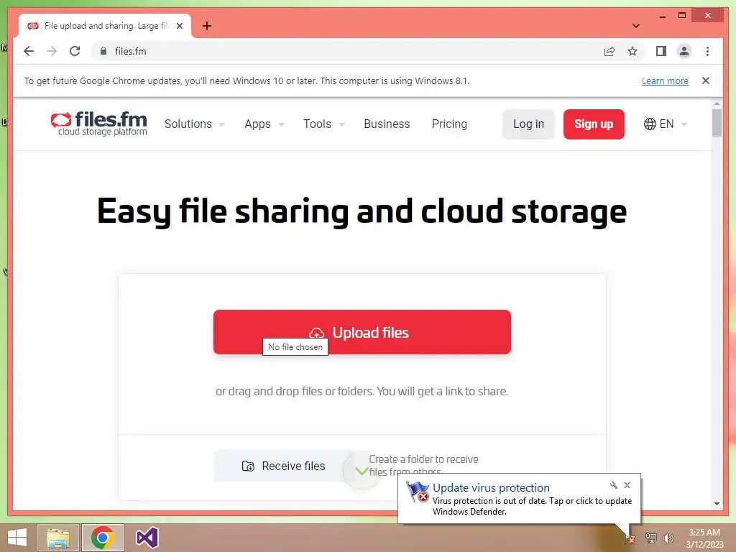Reload the files.fm page
This screenshot has width=736, height=552.
click(75, 51)
